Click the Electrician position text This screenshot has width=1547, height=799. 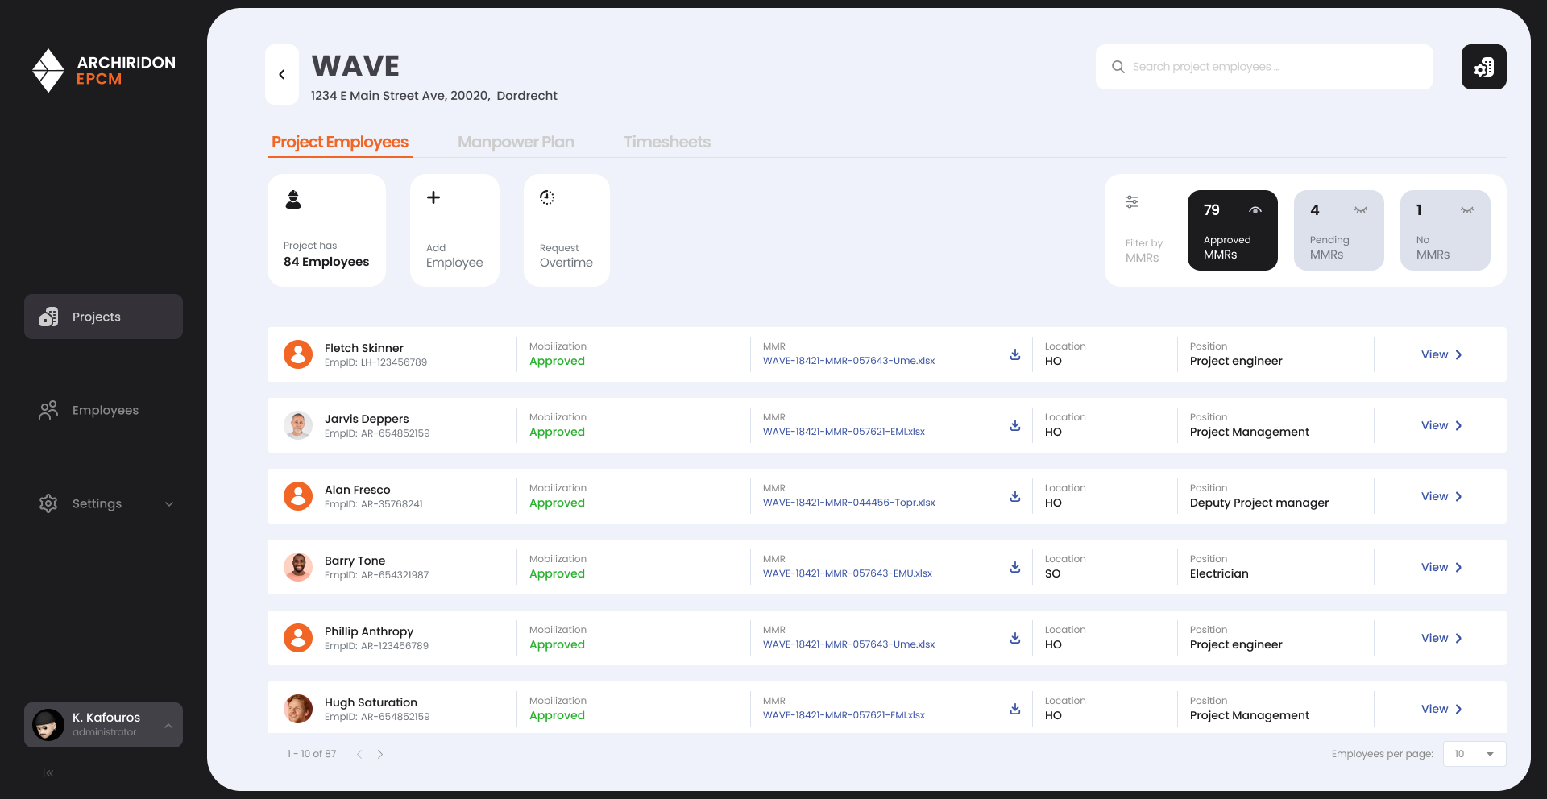point(1219,574)
